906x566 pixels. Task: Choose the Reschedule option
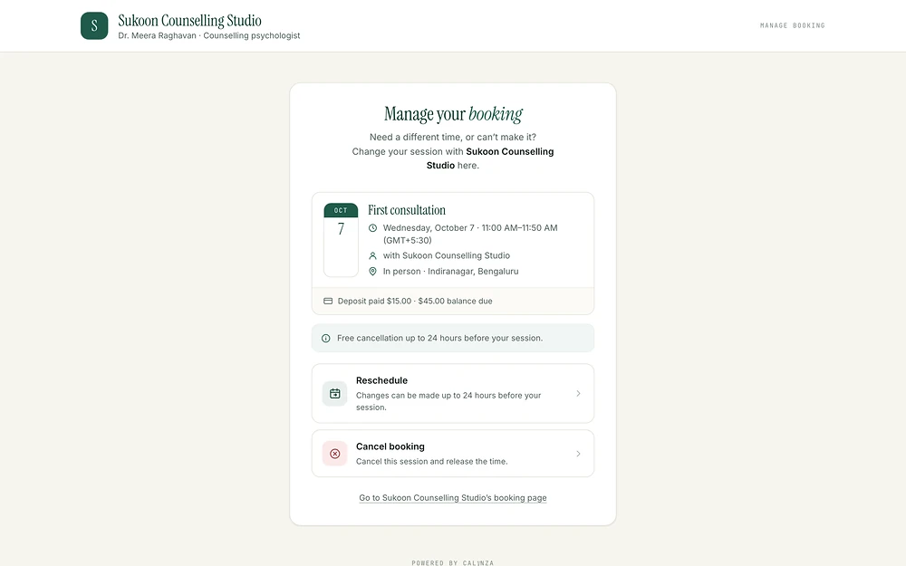(453, 393)
